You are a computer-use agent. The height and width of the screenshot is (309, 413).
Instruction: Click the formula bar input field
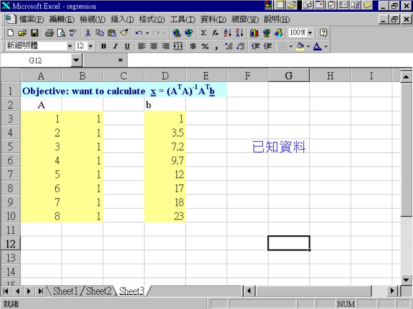(x=269, y=60)
